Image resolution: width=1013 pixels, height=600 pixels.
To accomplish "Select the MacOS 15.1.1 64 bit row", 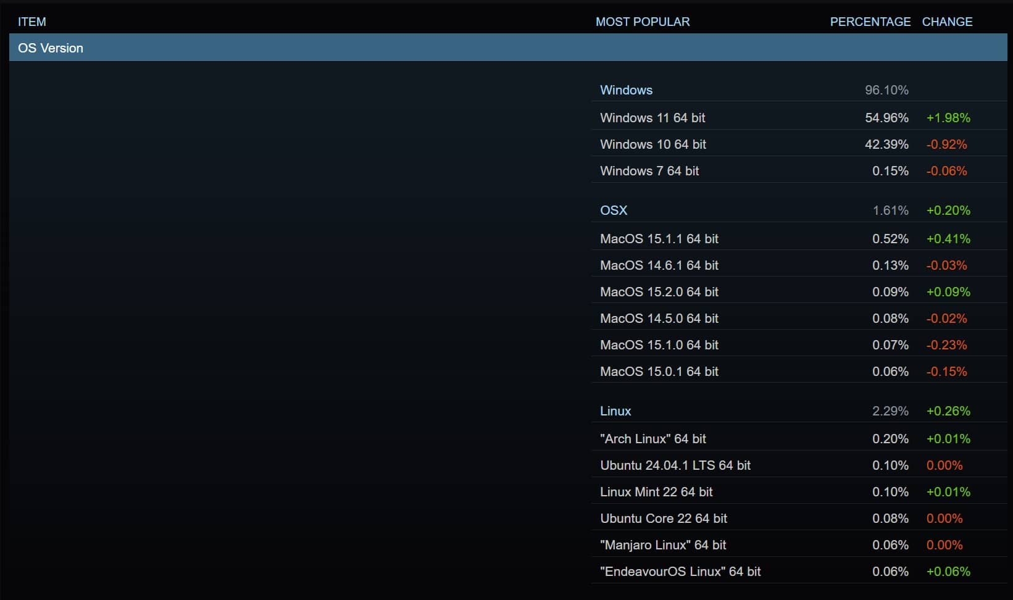I will point(799,238).
